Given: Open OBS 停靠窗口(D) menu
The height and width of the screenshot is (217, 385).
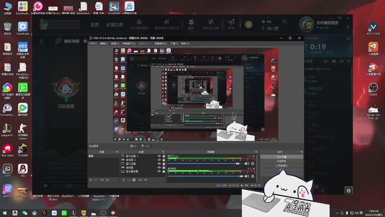Looking at the screenshot, I should tap(128, 43).
